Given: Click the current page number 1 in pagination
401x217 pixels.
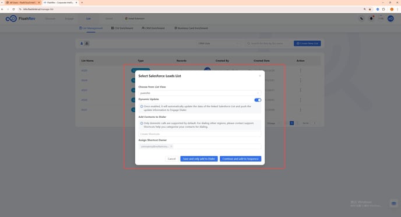Looking at the screenshot, I should tap(291, 123).
